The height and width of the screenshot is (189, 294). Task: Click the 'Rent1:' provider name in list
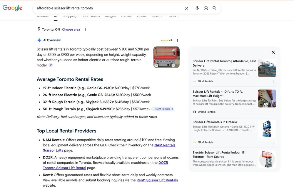pyautogui.click(x=48, y=175)
